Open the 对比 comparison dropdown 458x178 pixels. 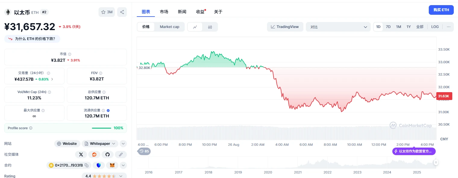(338, 27)
